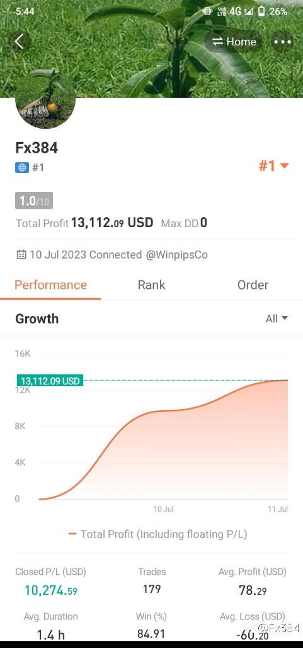Open the three-dots more options menu
The height and width of the screenshot is (648, 303).
(x=283, y=42)
